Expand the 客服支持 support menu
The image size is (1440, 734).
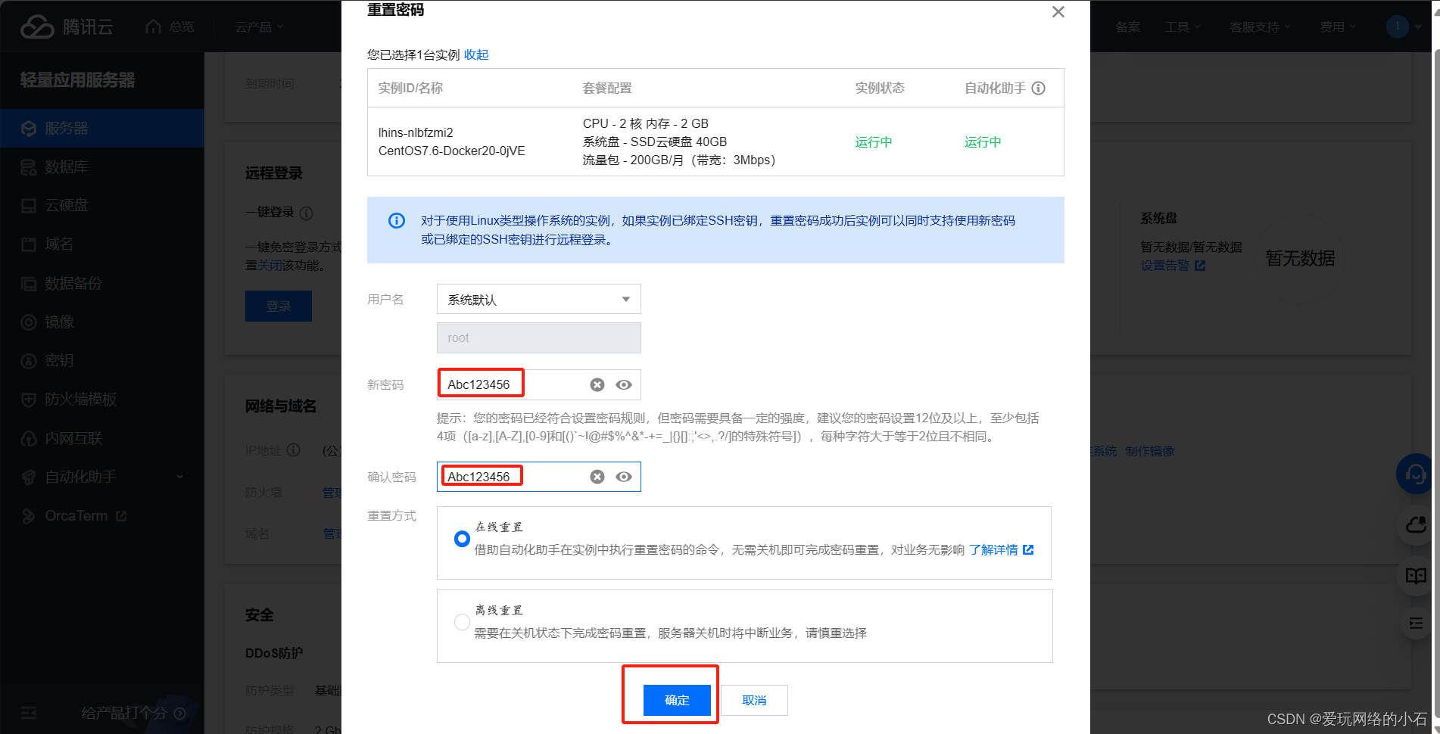pyautogui.click(x=1260, y=26)
